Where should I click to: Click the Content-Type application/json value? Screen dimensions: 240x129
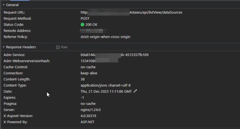(106, 85)
